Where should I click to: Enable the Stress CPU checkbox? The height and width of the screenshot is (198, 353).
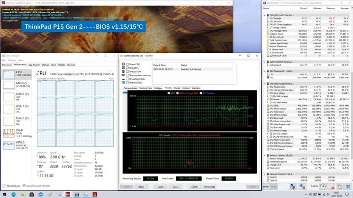[x=127, y=64]
